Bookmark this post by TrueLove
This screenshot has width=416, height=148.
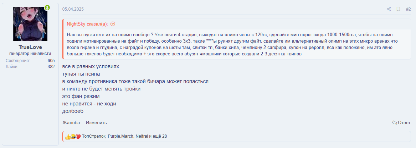tap(399, 9)
